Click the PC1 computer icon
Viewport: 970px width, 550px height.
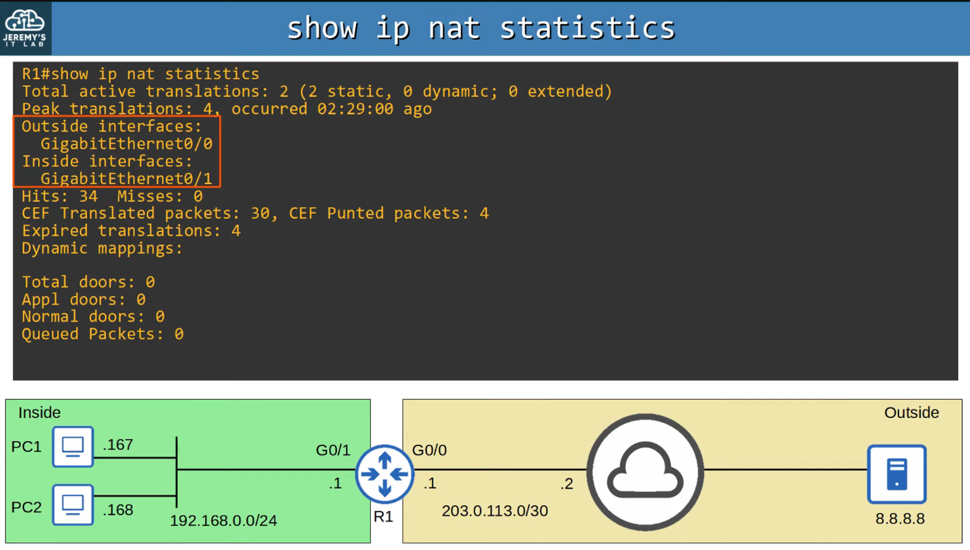pos(73,447)
